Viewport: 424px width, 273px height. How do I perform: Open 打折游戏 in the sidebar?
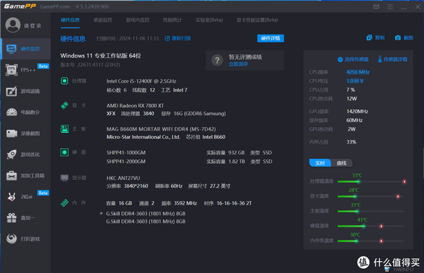tap(26, 239)
